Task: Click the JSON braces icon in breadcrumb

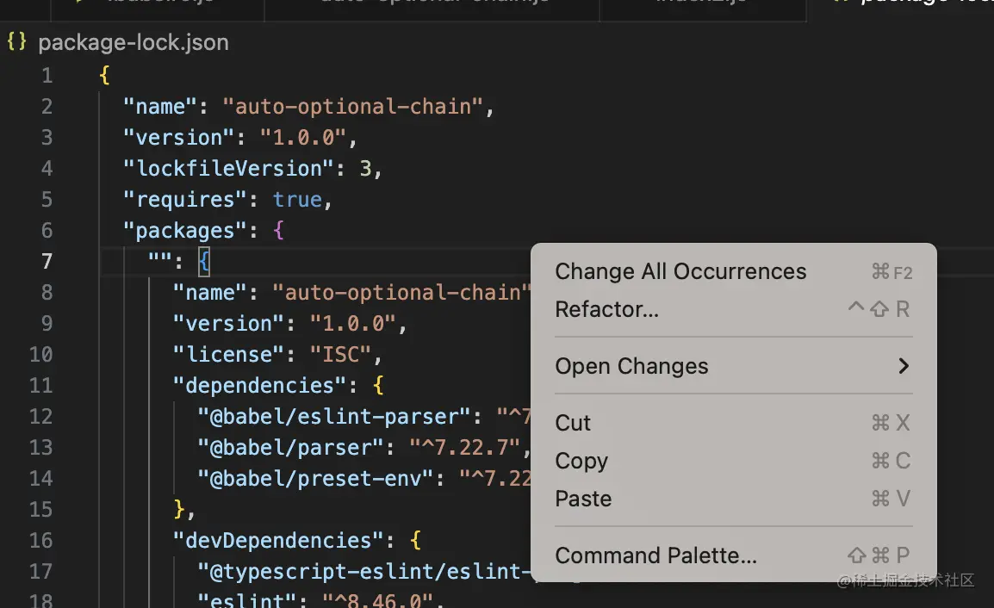Action: 16,42
